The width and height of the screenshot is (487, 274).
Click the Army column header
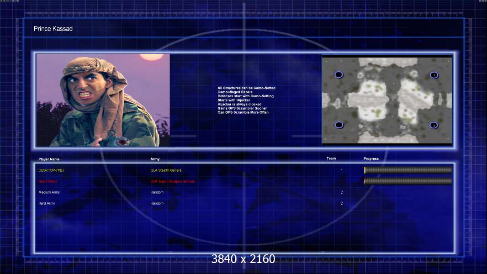point(155,159)
